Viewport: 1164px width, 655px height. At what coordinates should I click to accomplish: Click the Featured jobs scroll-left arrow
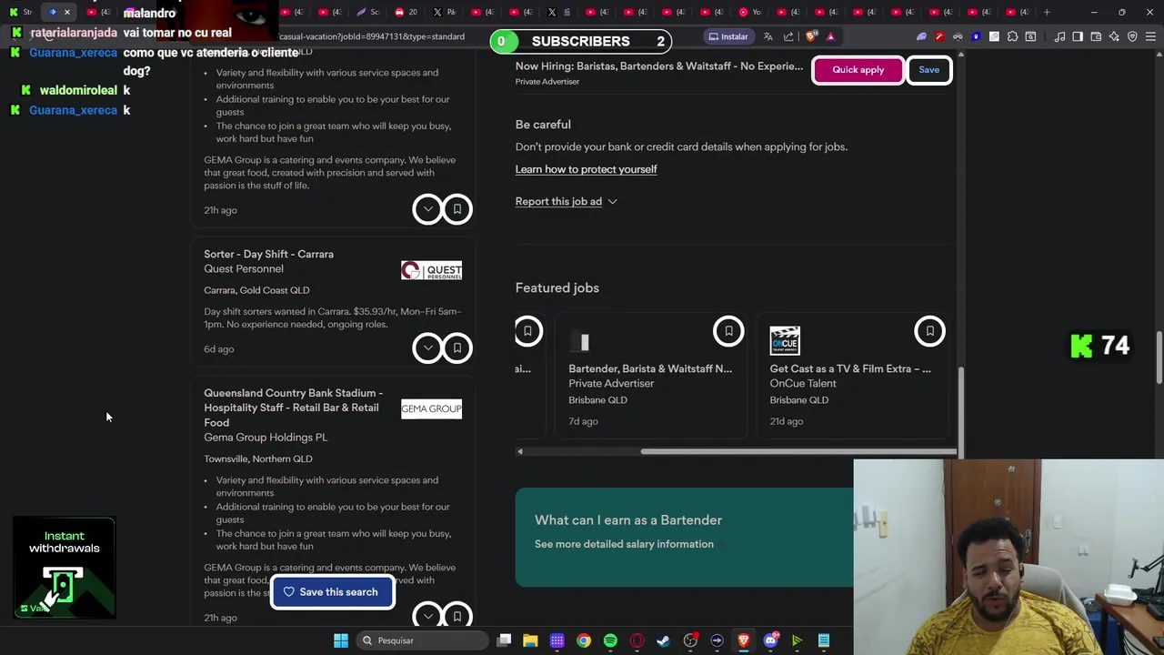[x=519, y=451]
